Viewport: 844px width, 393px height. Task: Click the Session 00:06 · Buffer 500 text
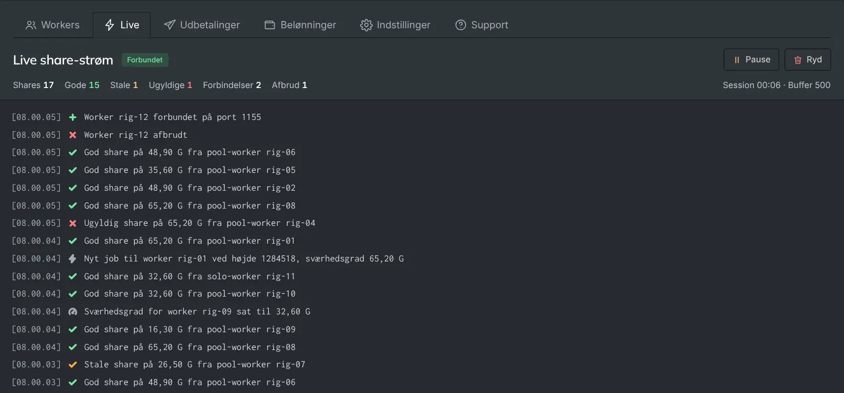(x=776, y=85)
